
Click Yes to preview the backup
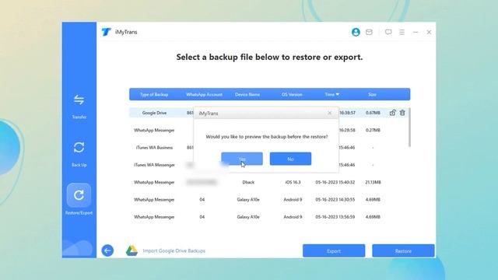pos(242,159)
